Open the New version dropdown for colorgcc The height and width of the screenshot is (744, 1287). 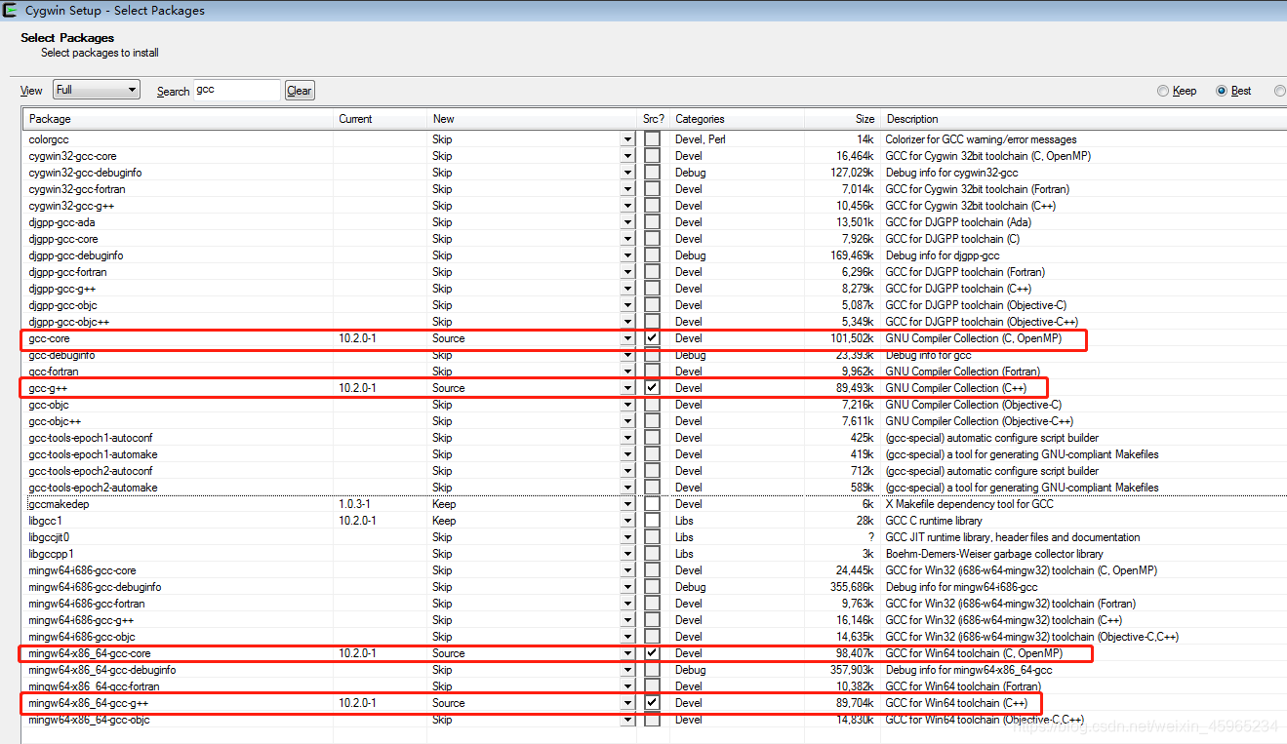[x=627, y=139]
